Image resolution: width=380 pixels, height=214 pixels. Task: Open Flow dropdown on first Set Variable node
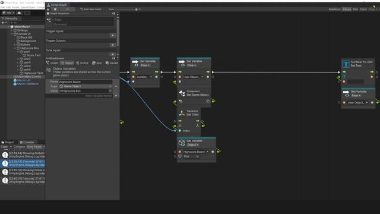point(145,65)
